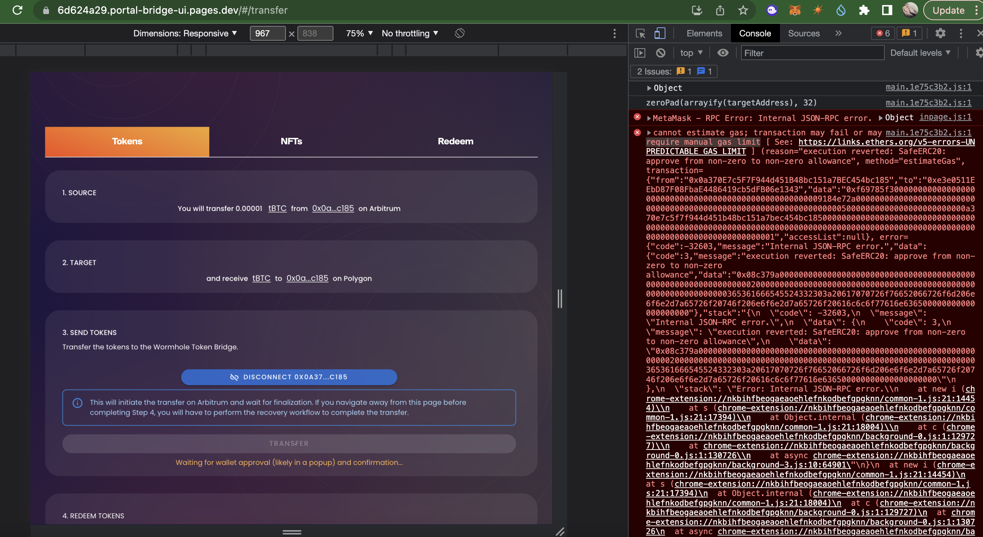This screenshot has height=537, width=983.
Task: Switch to the Sources tab
Action: tap(803, 33)
